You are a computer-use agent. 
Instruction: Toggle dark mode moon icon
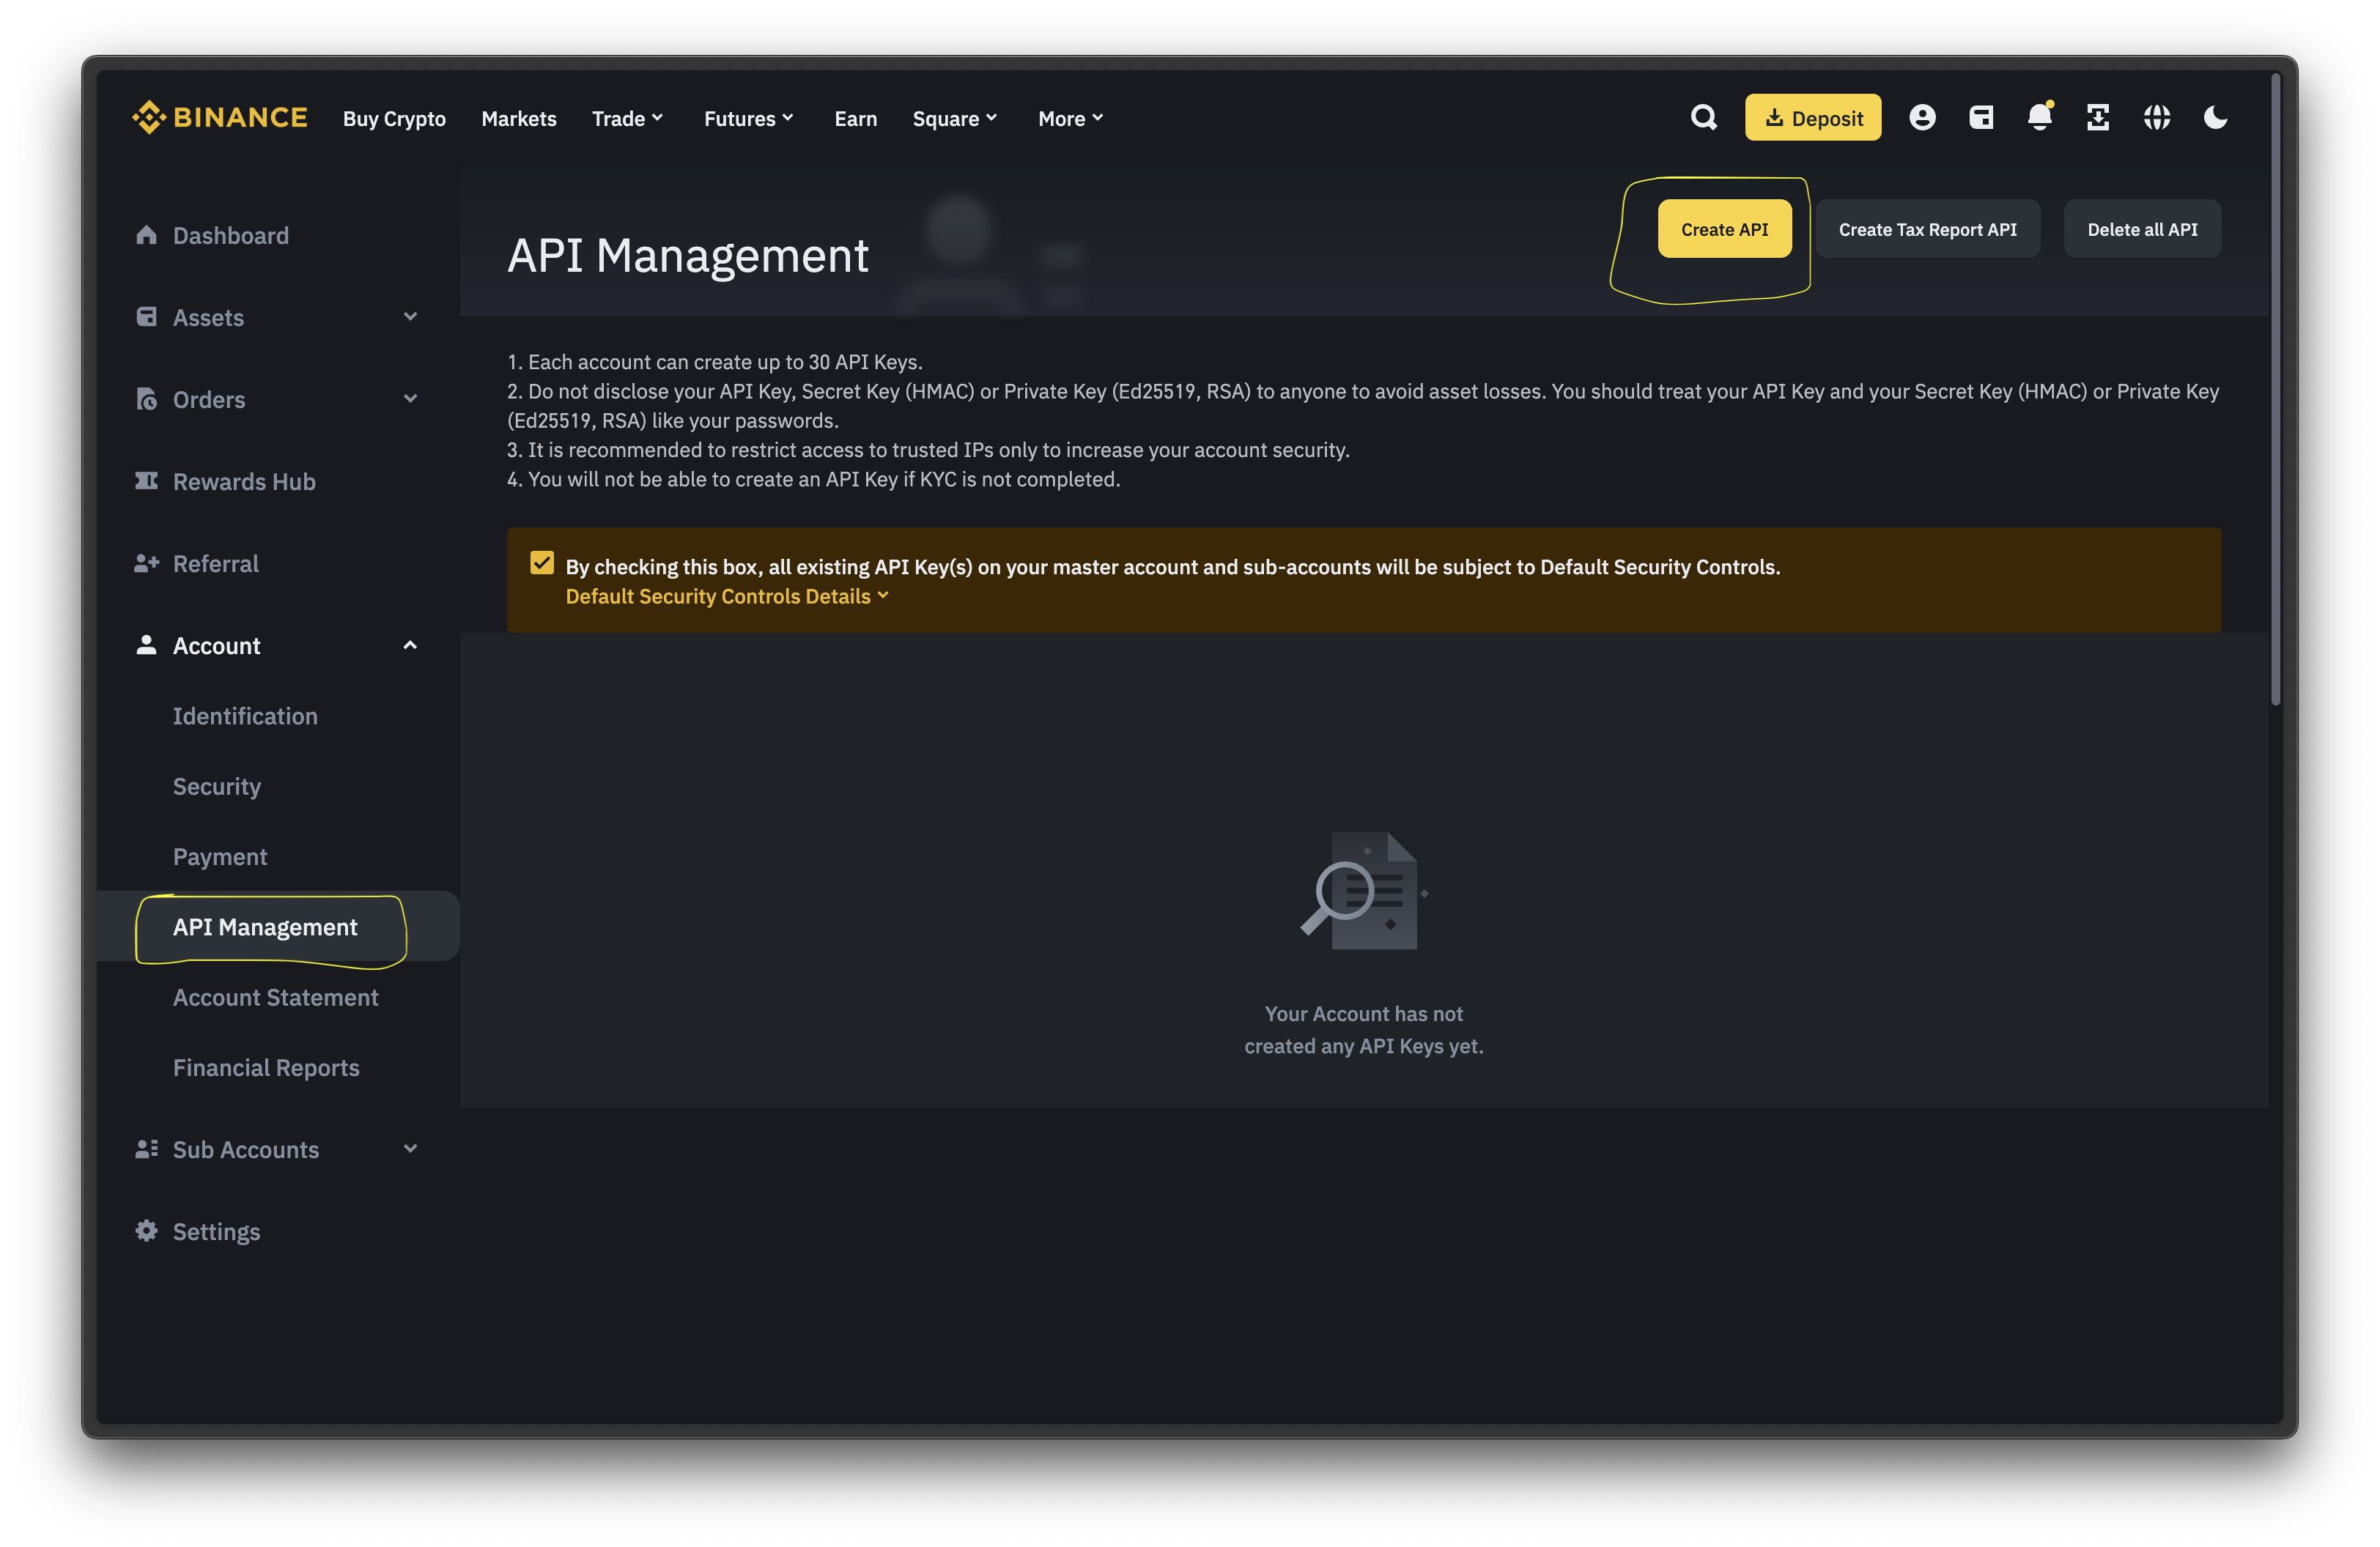2215,118
